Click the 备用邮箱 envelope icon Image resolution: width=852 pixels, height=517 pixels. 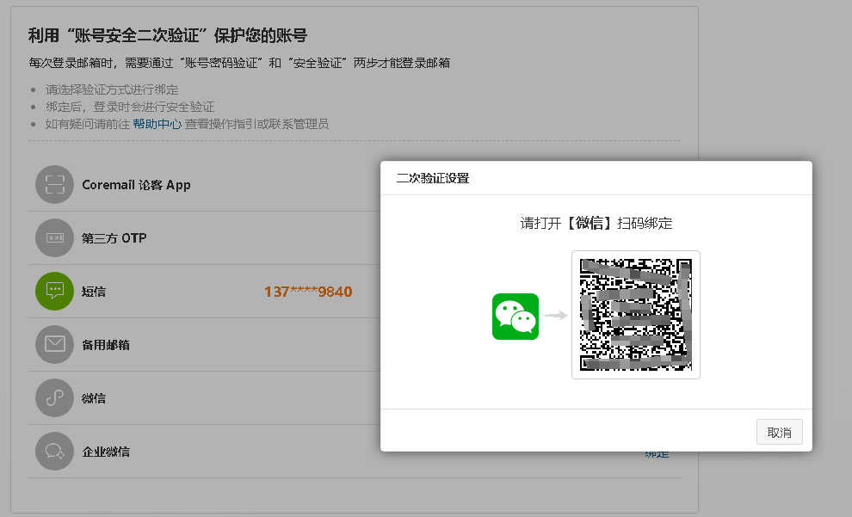pyautogui.click(x=54, y=344)
